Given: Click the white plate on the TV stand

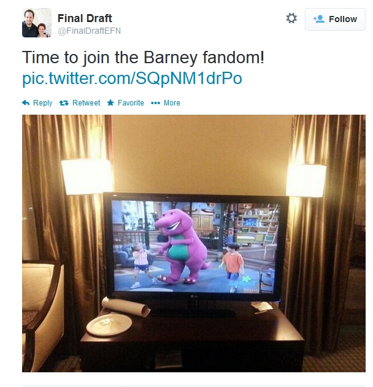Looking at the screenshot, I should 109,324.
